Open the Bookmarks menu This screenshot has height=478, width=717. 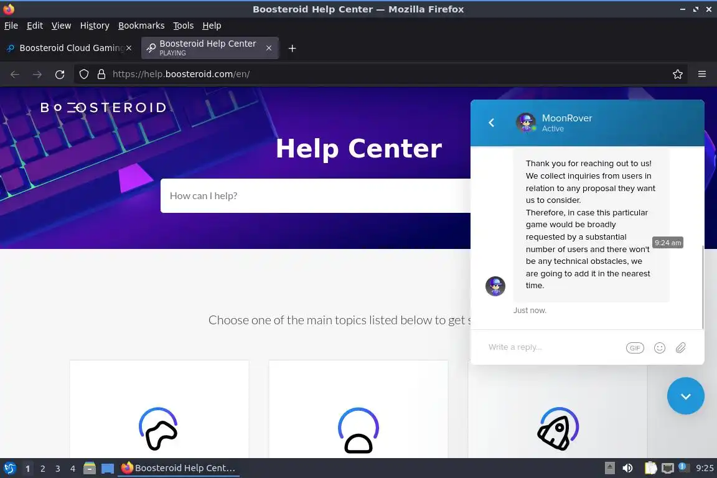[x=141, y=26]
